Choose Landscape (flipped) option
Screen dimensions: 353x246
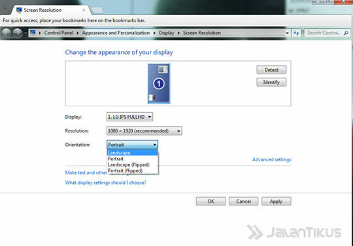pyautogui.click(x=132, y=164)
